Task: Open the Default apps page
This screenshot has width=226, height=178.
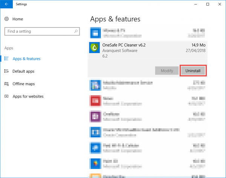Action: tap(23, 71)
